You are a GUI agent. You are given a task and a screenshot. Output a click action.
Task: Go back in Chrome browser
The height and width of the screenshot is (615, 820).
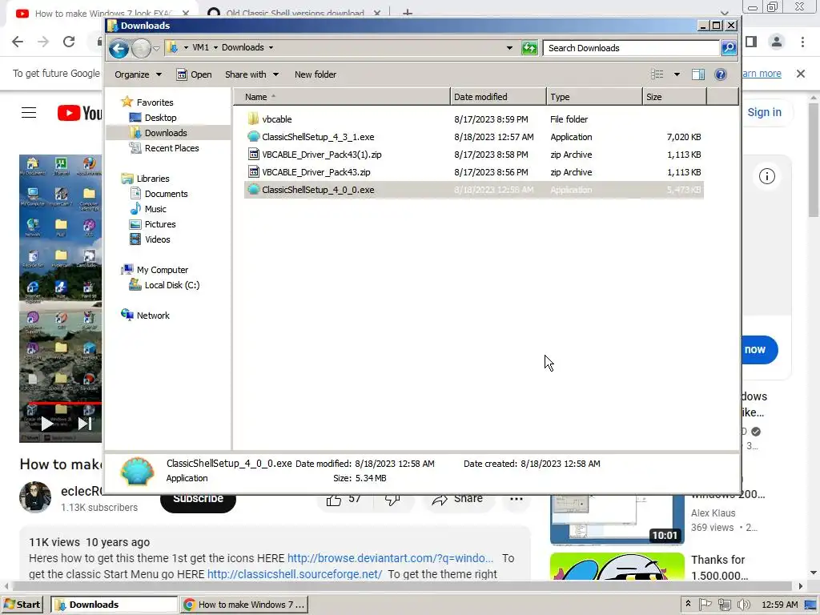(x=18, y=42)
